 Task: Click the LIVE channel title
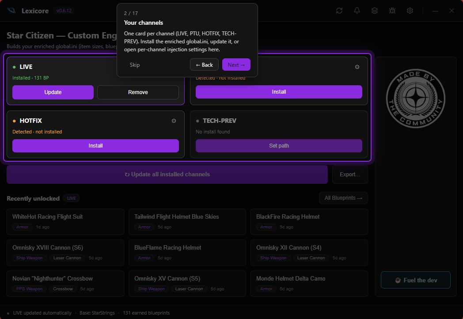pos(26,67)
